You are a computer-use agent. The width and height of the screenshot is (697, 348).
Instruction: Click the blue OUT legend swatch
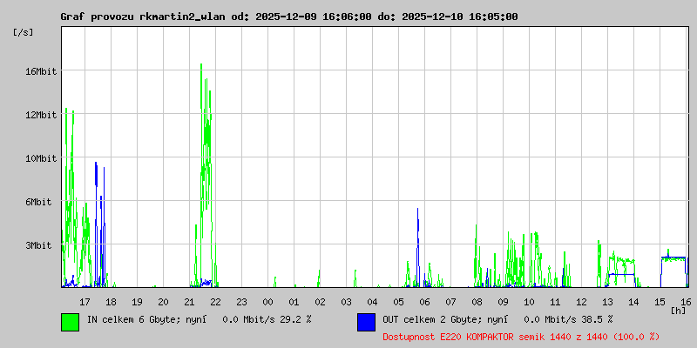[x=366, y=322]
